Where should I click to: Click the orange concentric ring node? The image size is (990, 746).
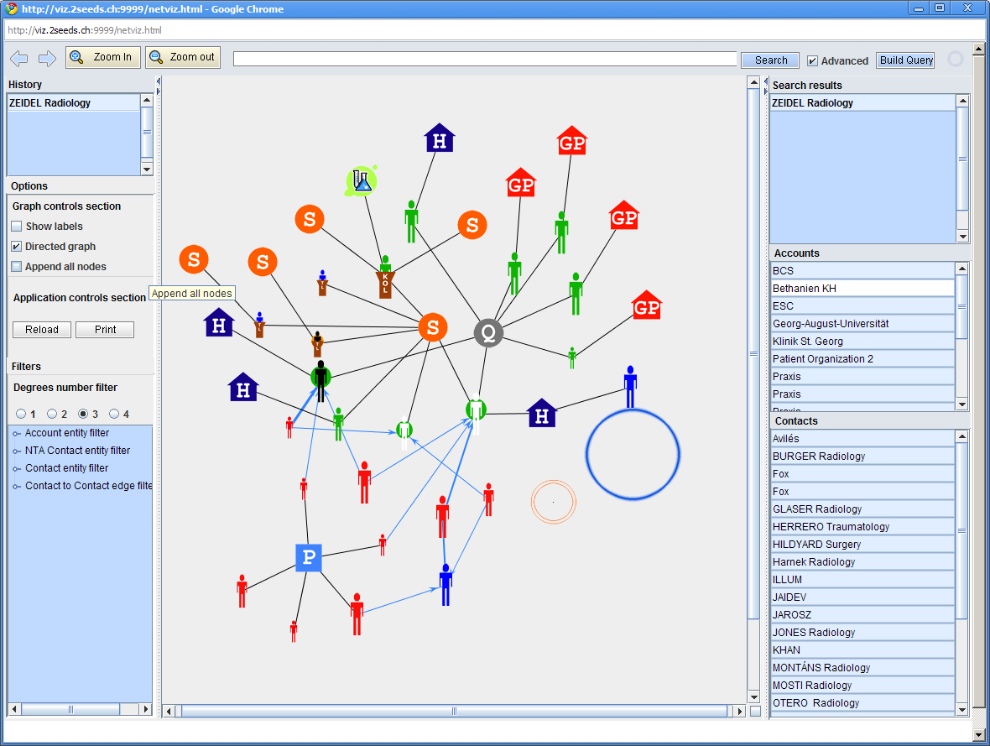click(x=553, y=502)
